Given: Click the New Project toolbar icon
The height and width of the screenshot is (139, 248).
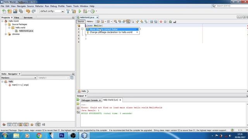Looking at the screenshot, I should [10, 11].
